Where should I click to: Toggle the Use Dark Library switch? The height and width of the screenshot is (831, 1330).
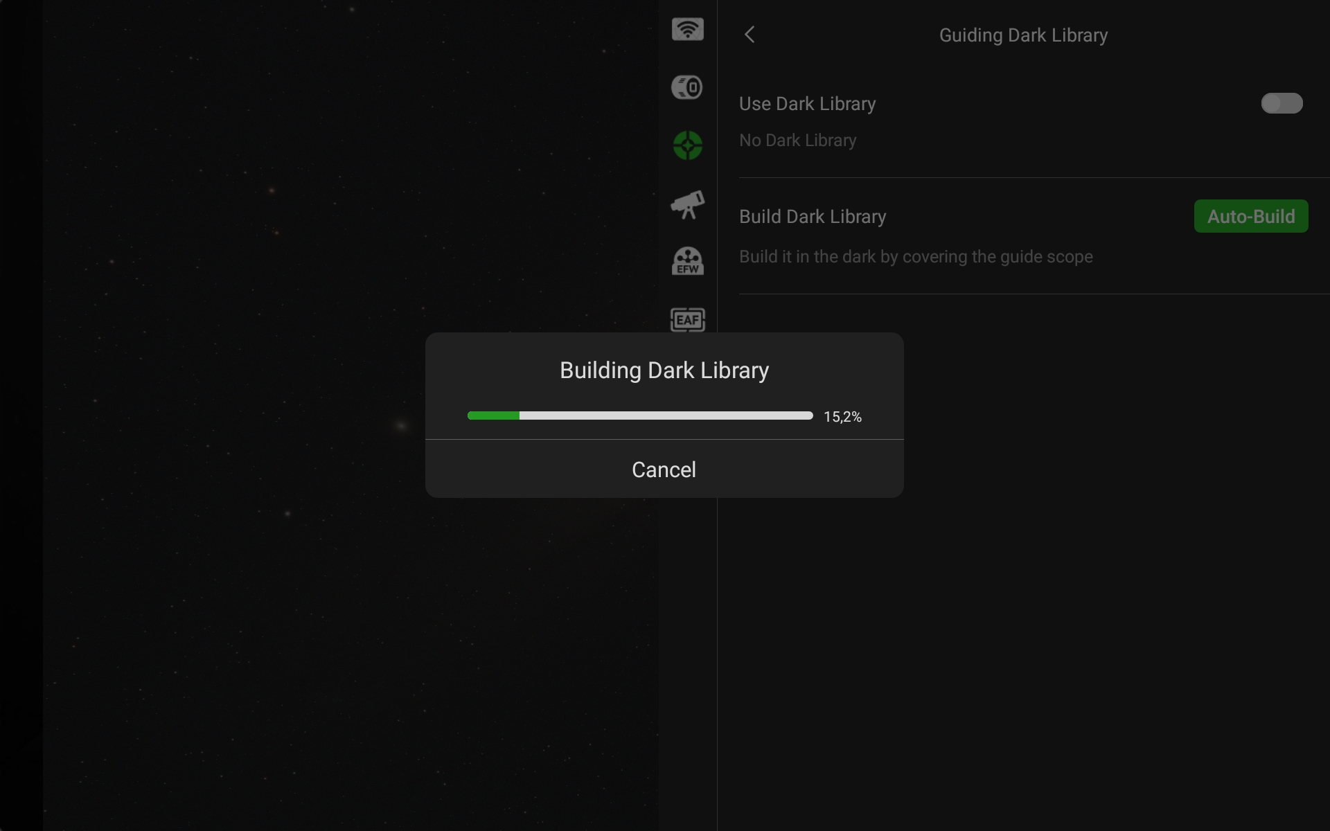tap(1281, 104)
